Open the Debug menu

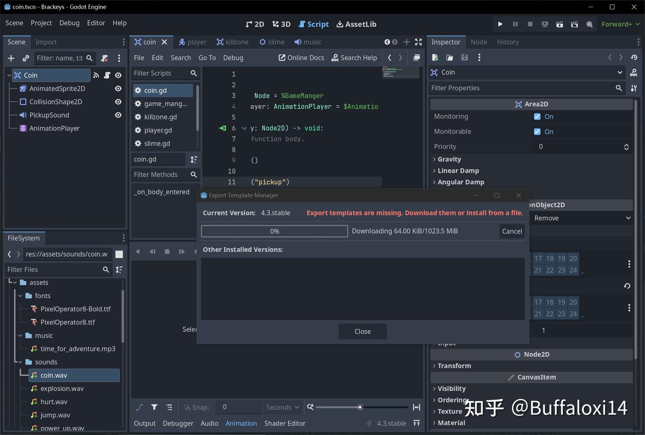click(x=69, y=23)
